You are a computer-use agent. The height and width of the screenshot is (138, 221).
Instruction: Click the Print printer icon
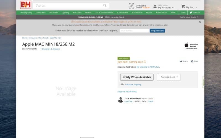click(x=192, y=61)
